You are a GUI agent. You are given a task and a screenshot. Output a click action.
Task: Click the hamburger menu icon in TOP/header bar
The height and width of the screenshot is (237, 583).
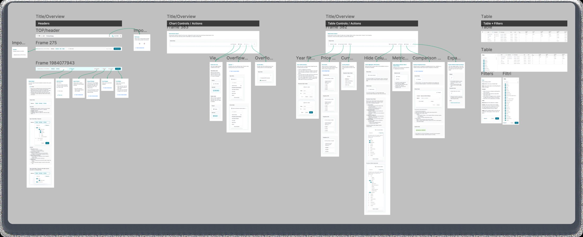click(37, 36)
